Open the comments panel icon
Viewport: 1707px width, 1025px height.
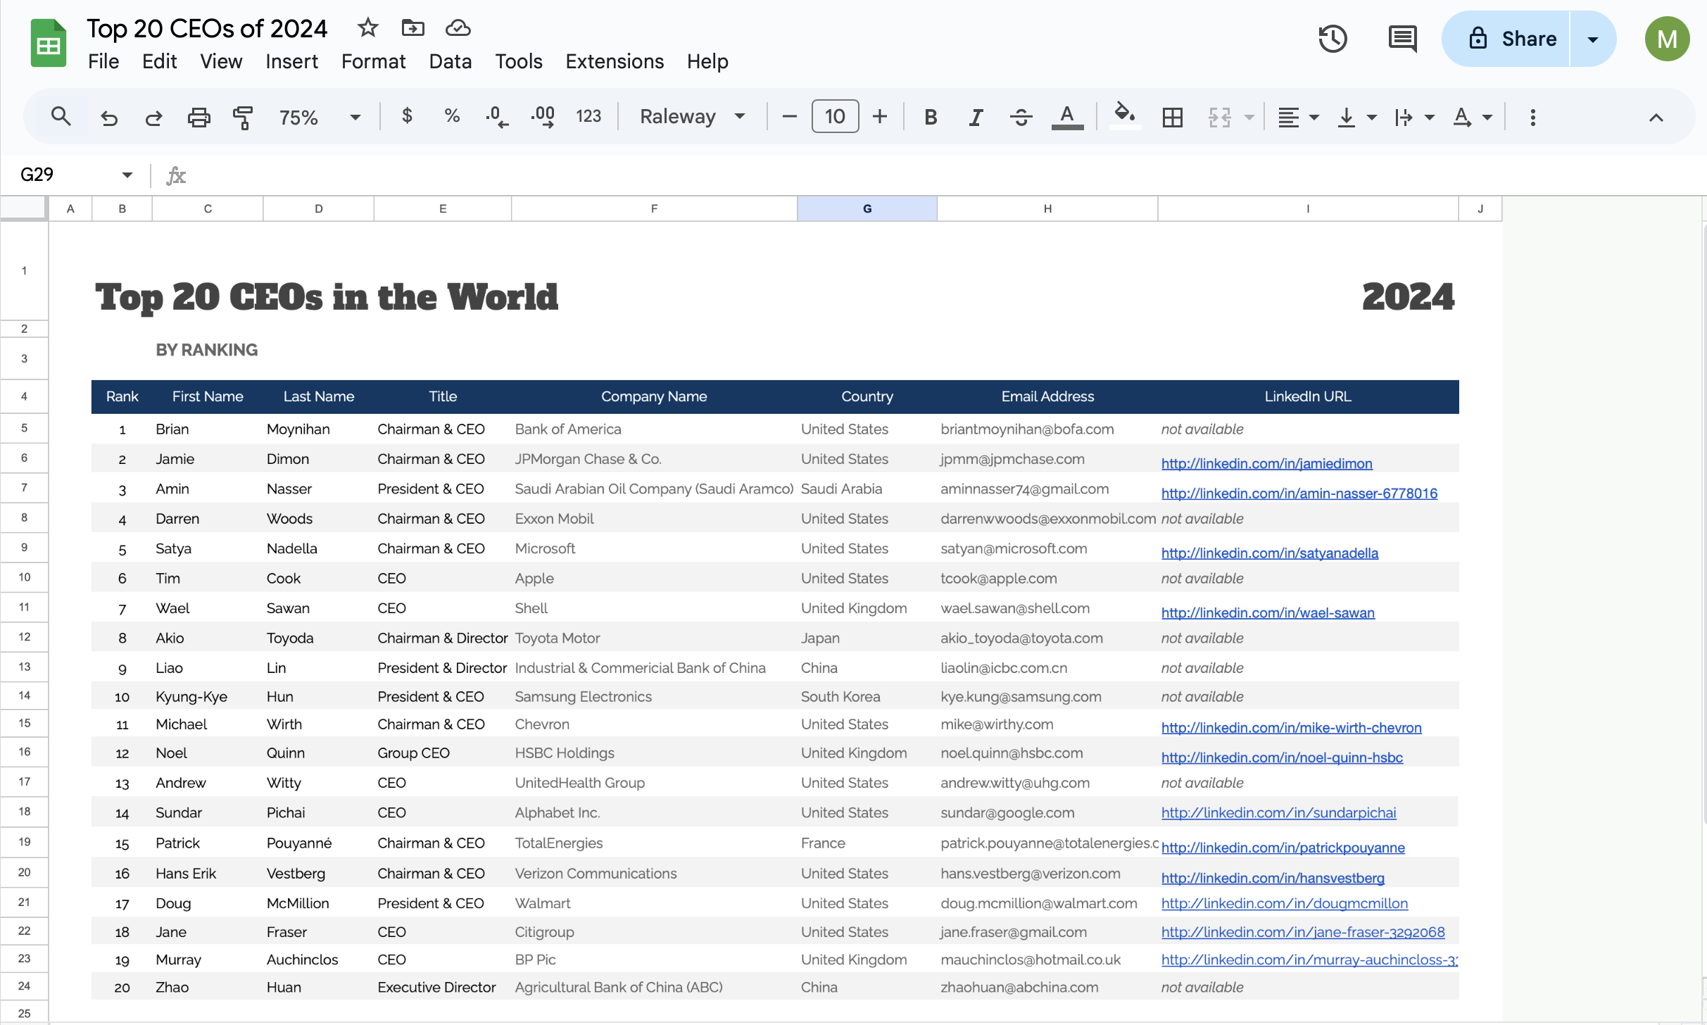click(1401, 39)
